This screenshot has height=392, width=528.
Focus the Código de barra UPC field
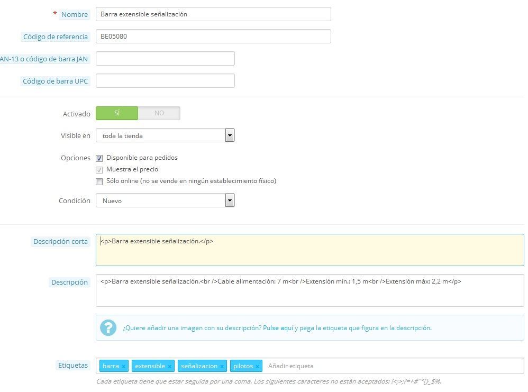click(x=165, y=81)
